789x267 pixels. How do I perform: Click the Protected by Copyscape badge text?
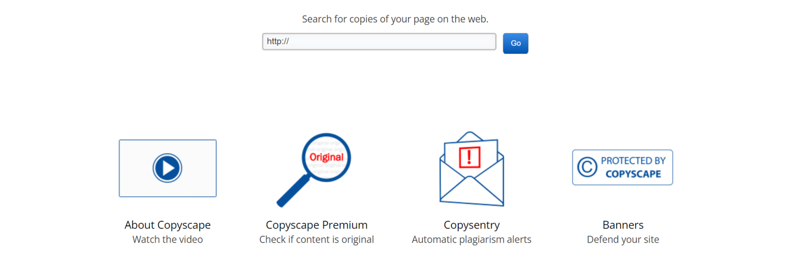coord(633,168)
